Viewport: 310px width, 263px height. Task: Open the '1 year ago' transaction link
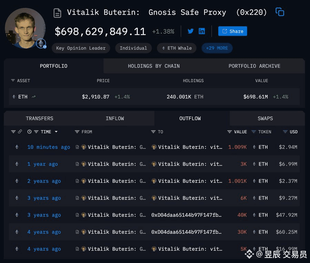coord(42,164)
